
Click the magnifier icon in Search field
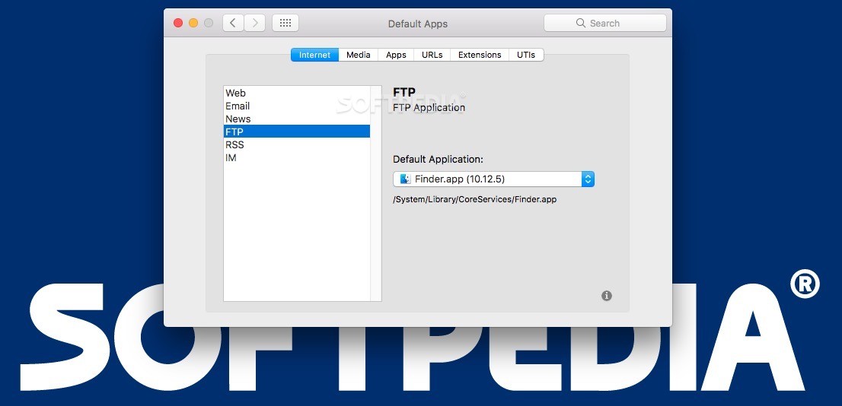point(581,23)
